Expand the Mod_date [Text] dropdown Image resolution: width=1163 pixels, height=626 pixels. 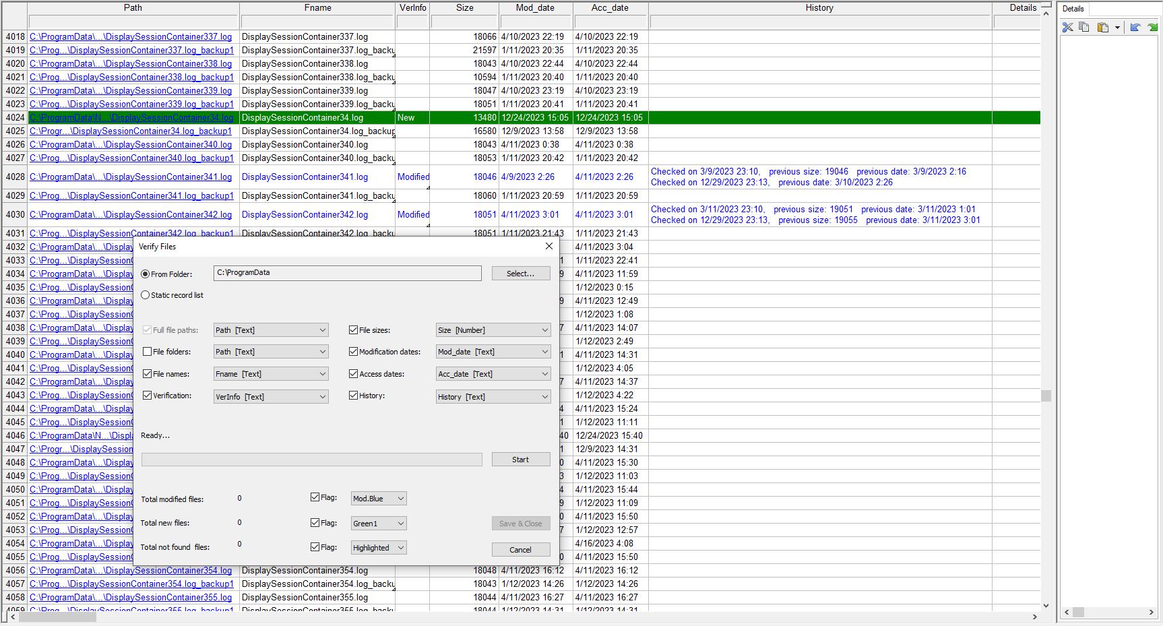coord(493,352)
